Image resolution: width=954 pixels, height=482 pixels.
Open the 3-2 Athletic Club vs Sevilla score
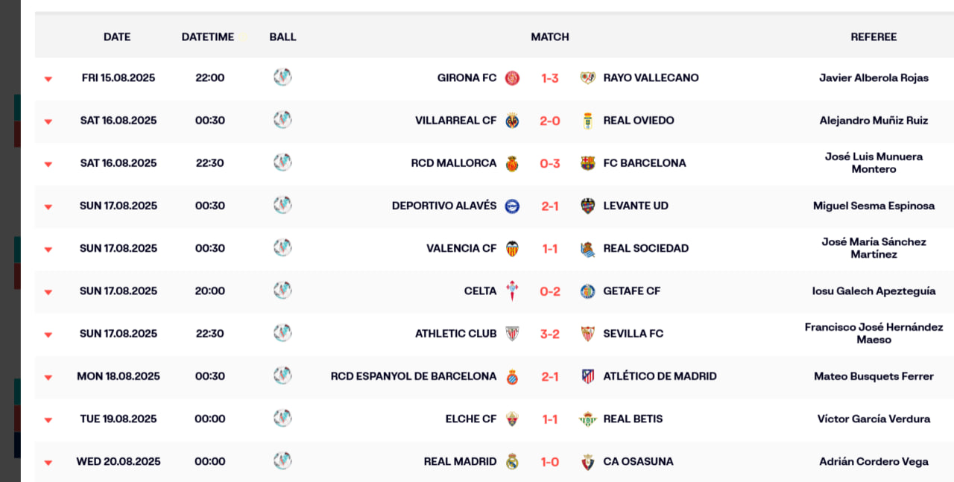click(550, 334)
